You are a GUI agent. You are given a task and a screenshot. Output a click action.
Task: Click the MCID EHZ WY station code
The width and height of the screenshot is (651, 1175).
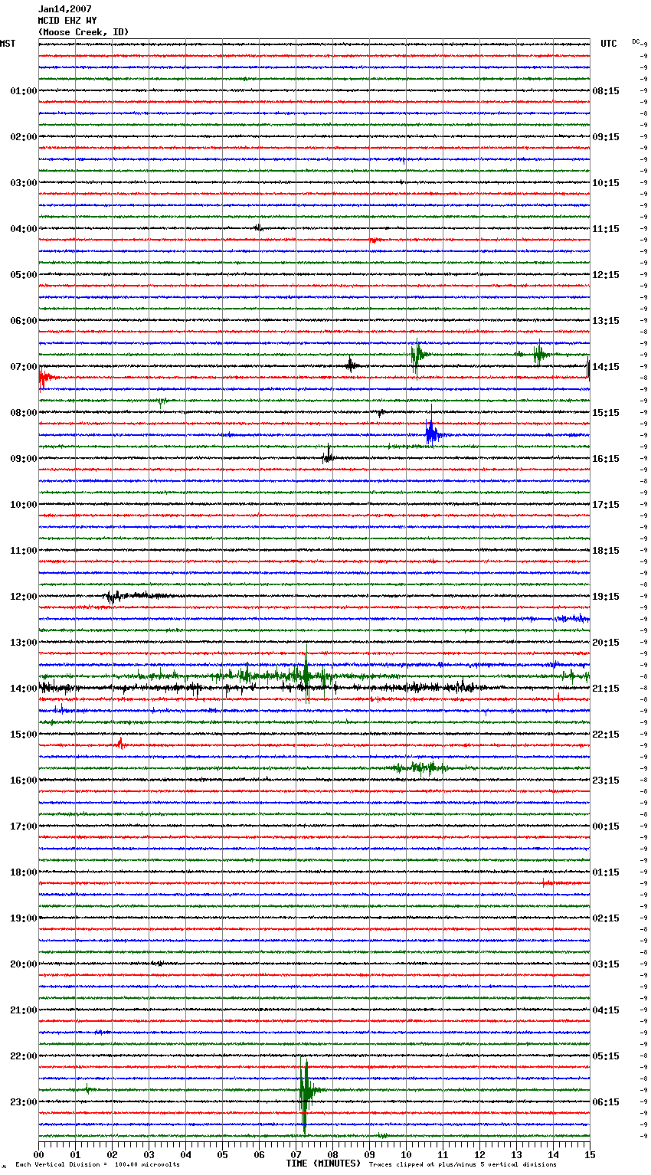(x=67, y=21)
